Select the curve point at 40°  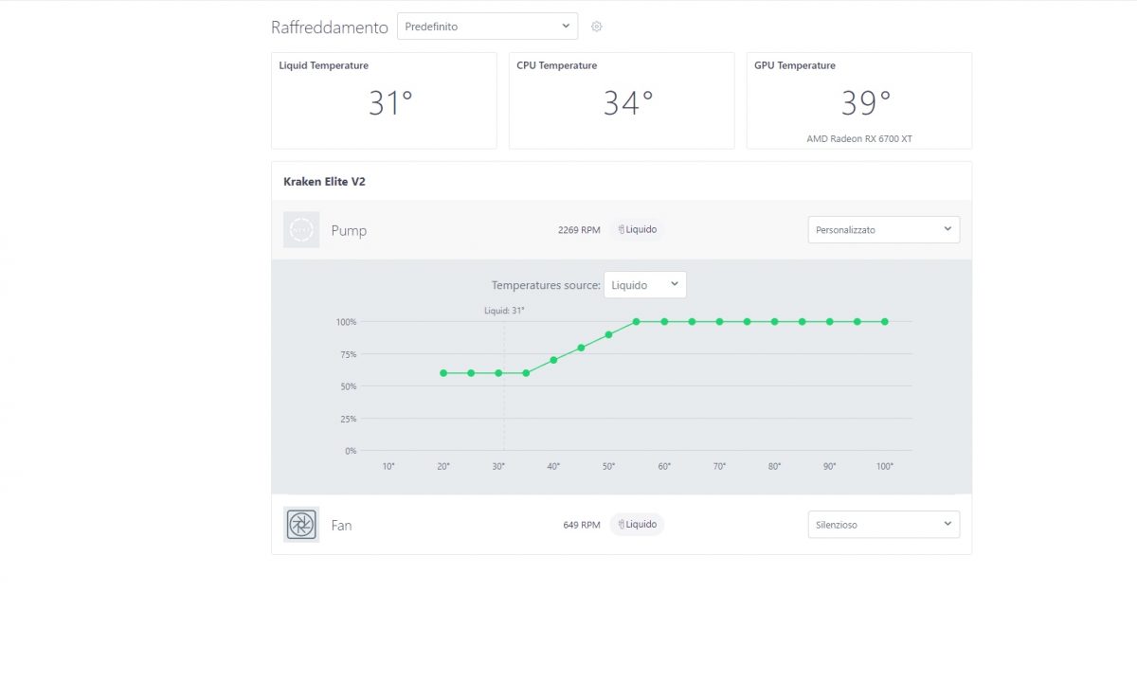click(553, 360)
